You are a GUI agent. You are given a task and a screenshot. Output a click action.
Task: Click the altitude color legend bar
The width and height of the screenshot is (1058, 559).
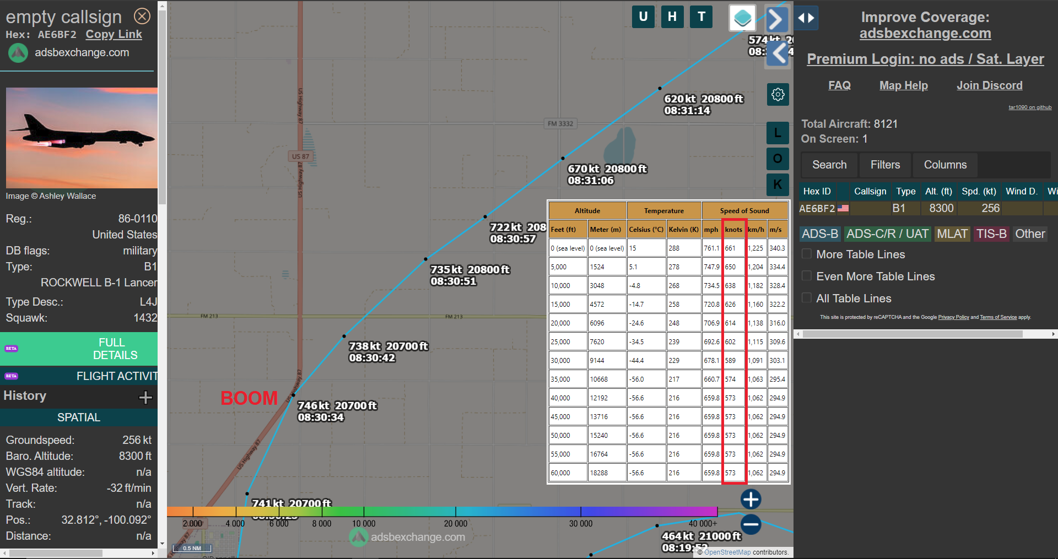[442, 511]
